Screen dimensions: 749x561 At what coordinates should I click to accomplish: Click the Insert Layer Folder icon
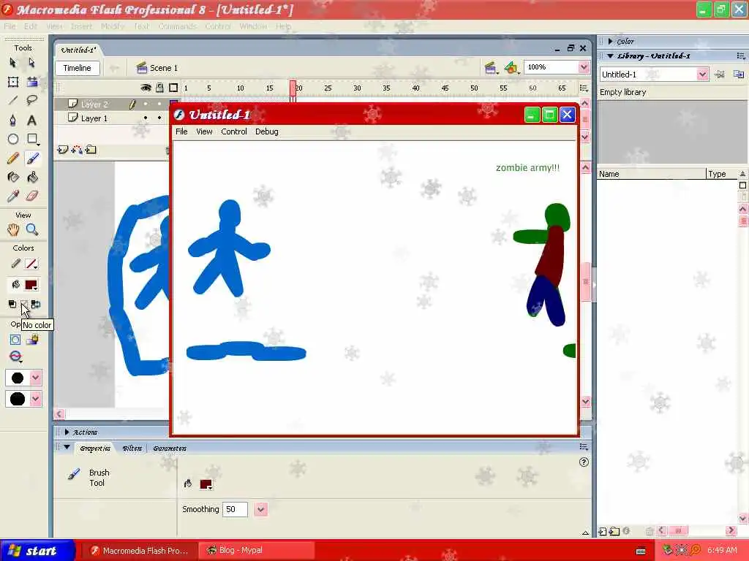tap(91, 150)
